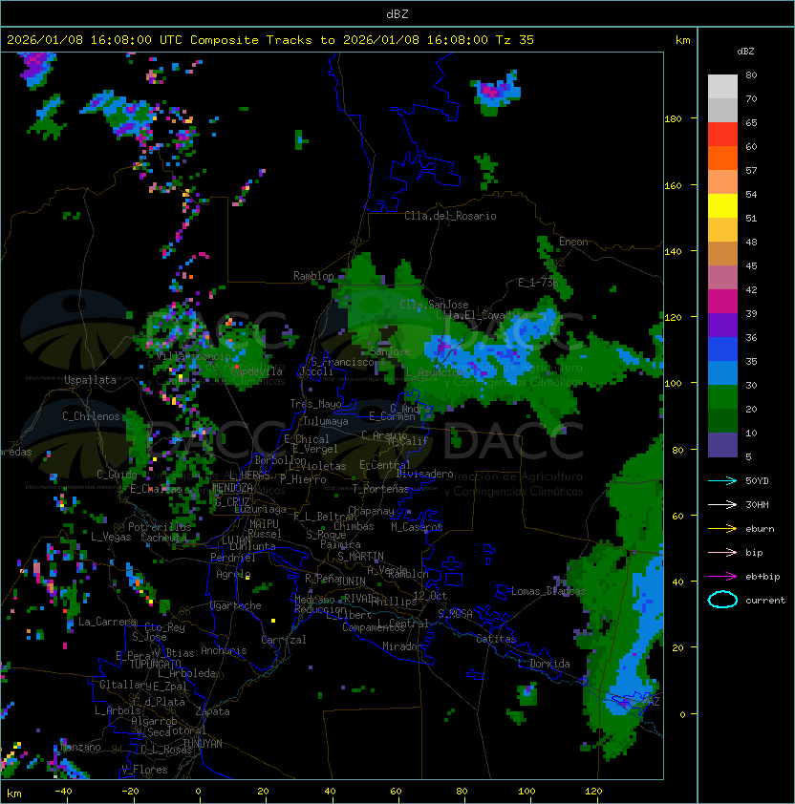Select the light gray 70-80 dBZ swatch

point(722,87)
